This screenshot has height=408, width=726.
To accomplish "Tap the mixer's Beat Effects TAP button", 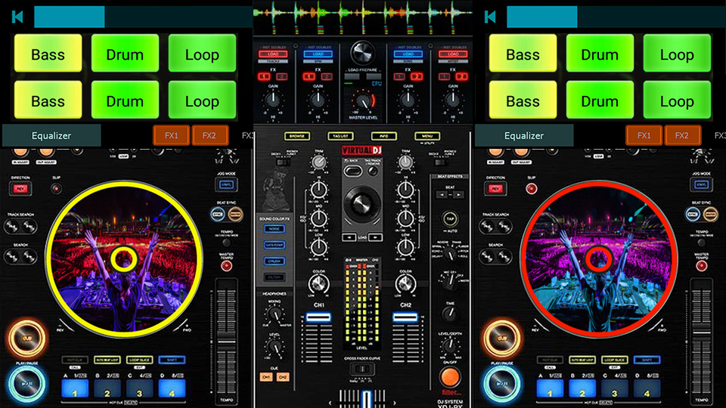I will point(450,219).
